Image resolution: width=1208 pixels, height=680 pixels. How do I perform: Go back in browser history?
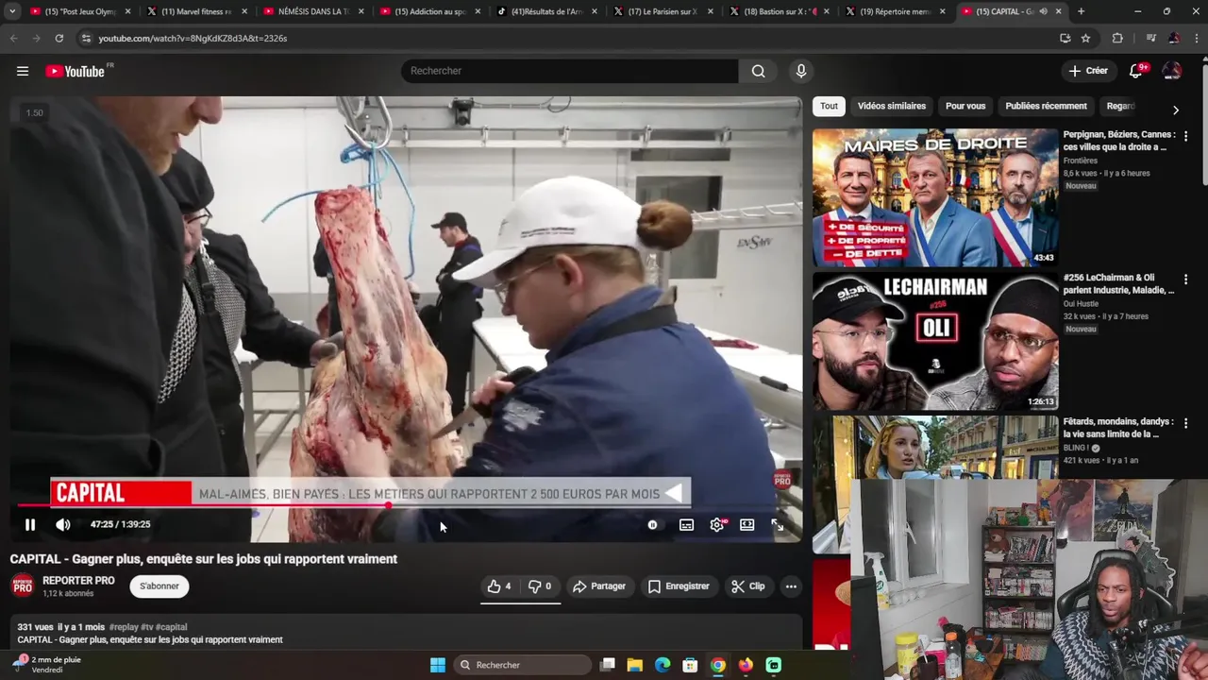point(13,38)
